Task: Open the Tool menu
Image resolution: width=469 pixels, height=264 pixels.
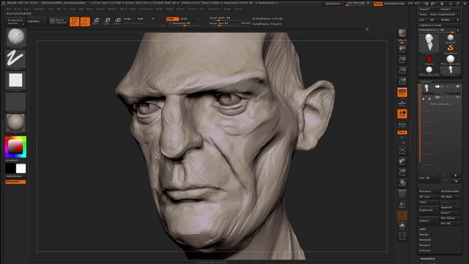Action: pyautogui.click(x=202, y=9)
